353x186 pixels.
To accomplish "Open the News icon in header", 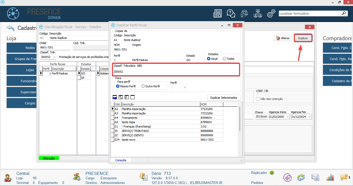I will [218, 13].
